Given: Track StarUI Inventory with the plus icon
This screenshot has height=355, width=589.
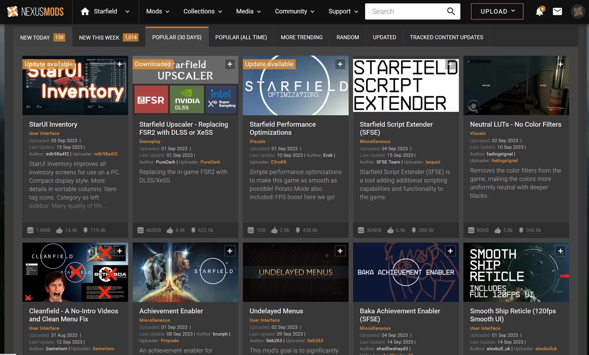Looking at the screenshot, I should [120, 64].
